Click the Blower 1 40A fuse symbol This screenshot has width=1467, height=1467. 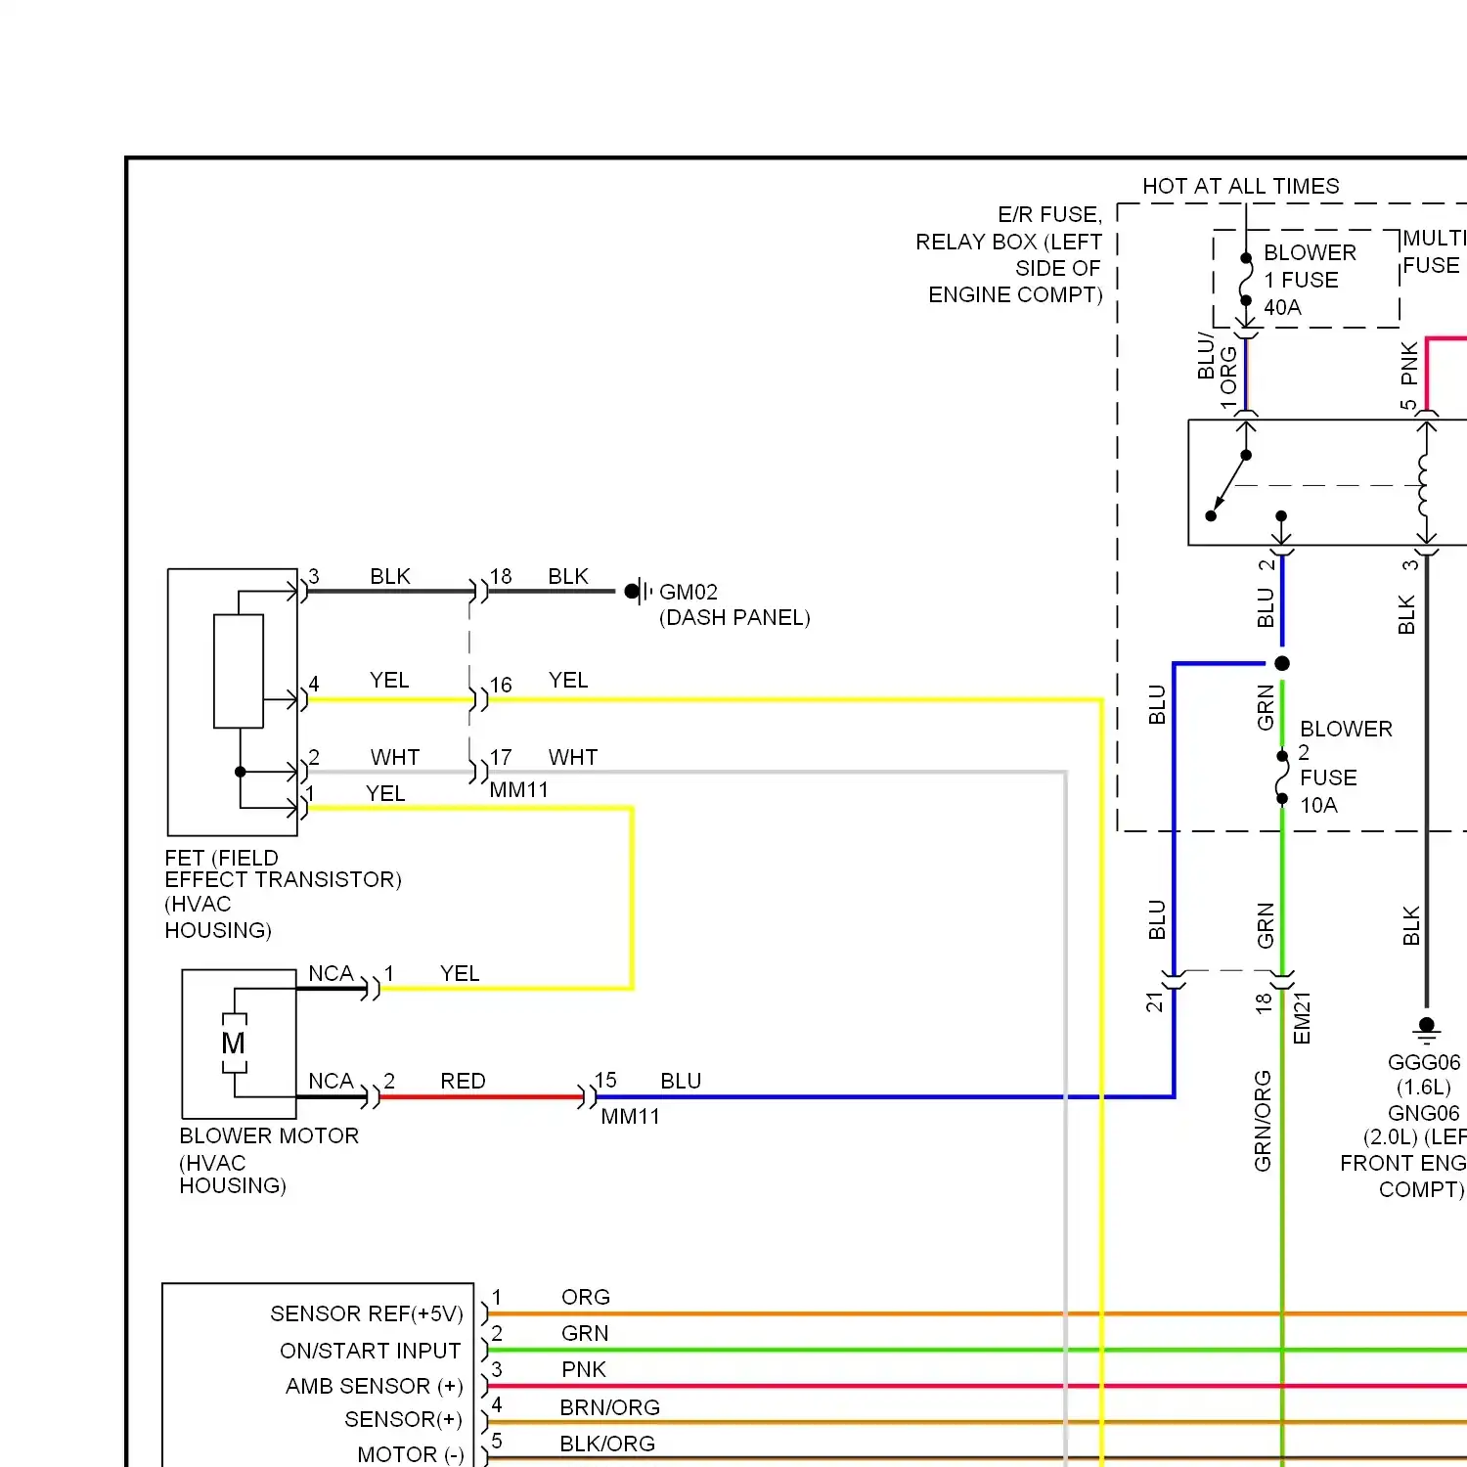pos(1246,280)
